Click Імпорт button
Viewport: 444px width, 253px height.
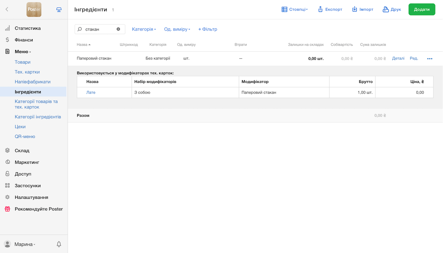363,9
